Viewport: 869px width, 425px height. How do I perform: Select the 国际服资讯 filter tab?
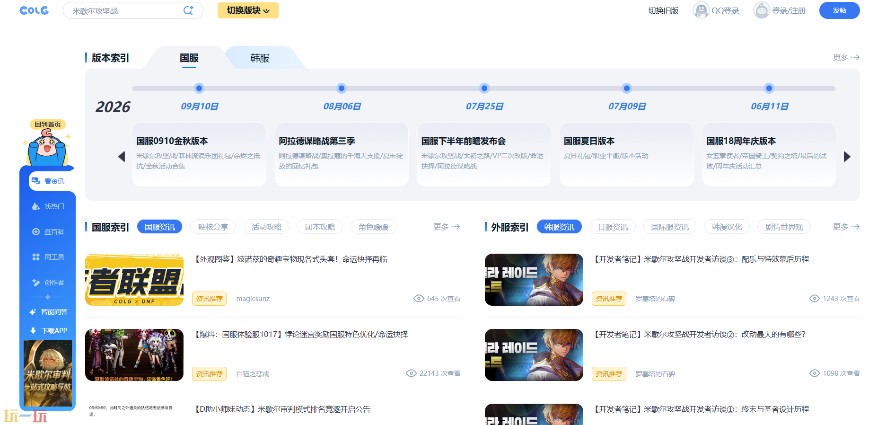pyautogui.click(x=670, y=227)
